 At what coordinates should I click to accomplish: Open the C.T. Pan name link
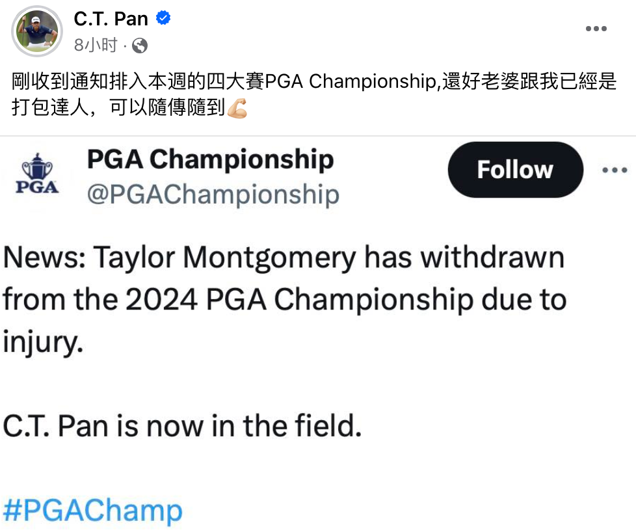pyautogui.click(x=111, y=19)
